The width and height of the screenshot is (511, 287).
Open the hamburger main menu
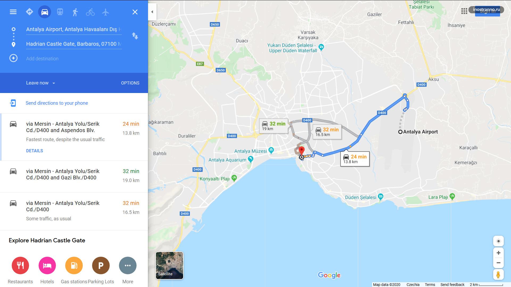click(x=13, y=12)
